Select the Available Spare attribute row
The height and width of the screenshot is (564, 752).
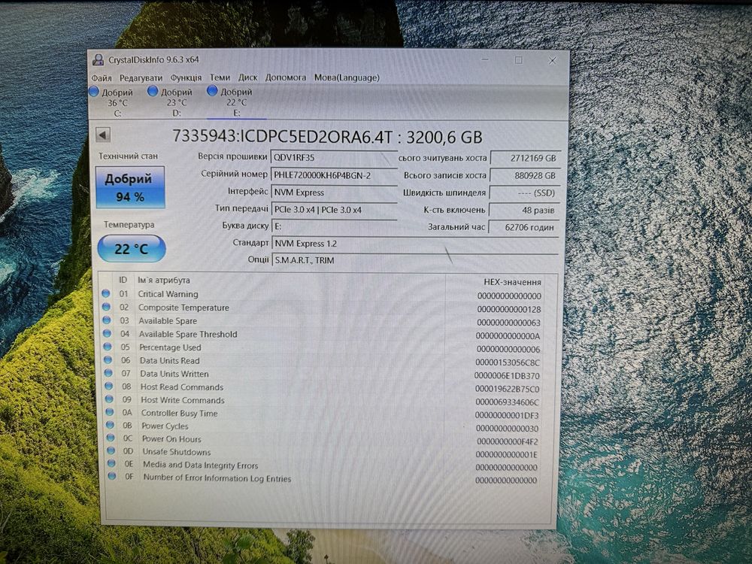click(x=321, y=321)
